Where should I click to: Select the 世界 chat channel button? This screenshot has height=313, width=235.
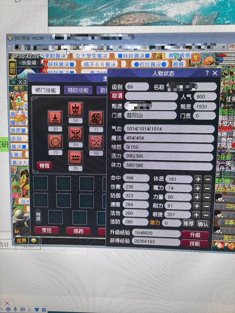point(22,240)
